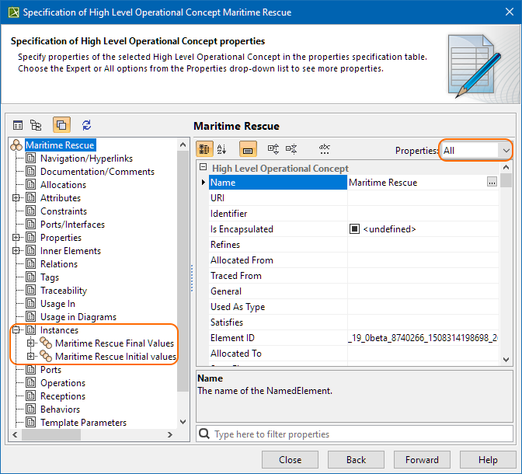The width and height of the screenshot is (522, 474).
Task: Toggle the Is Encapsulated checkbox
Action: point(354,229)
